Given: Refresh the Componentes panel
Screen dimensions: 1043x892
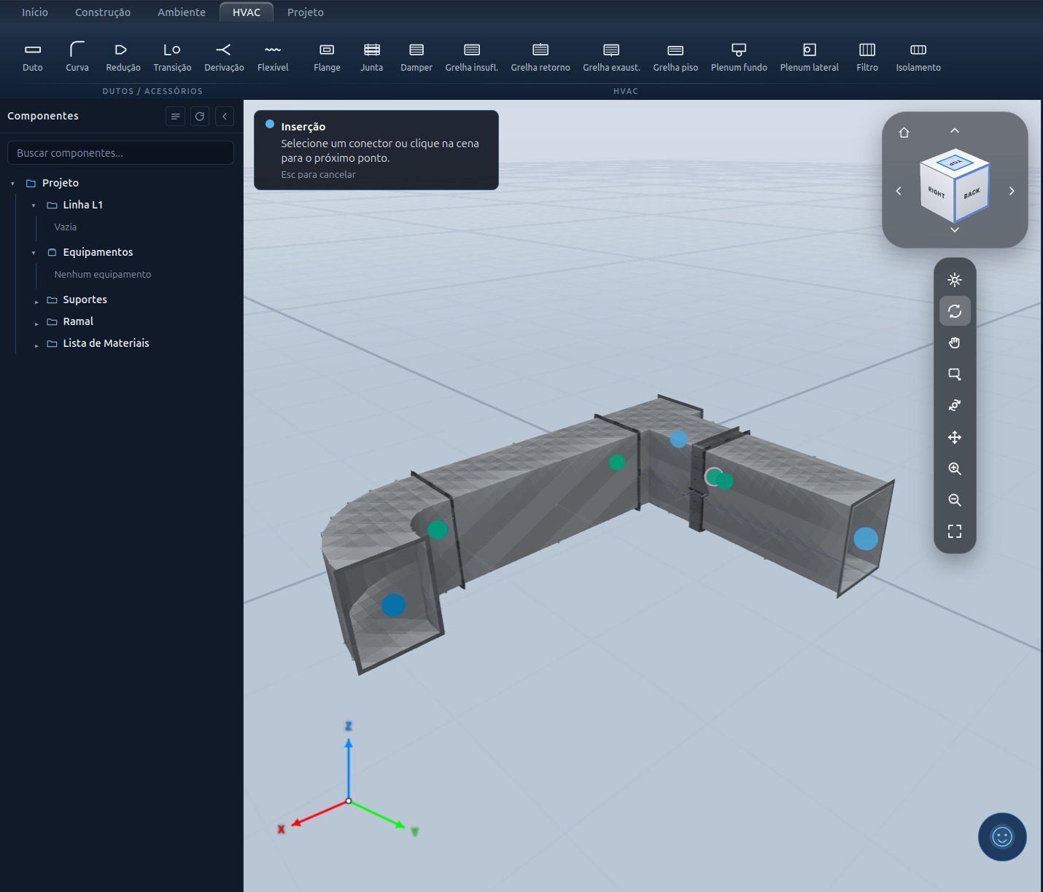Looking at the screenshot, I should [x=200, y=117].
